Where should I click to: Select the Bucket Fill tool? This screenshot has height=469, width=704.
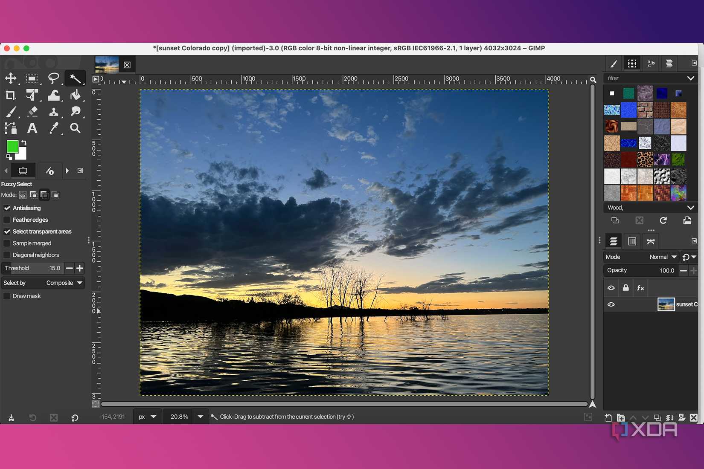pyautogui.click(x=75, y=95)
